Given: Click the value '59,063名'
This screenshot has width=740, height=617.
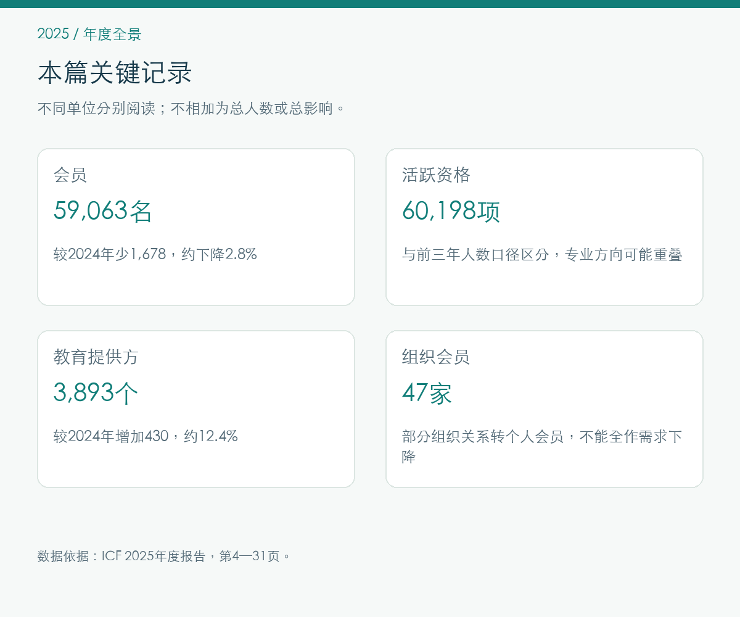Looking at the screenshot, I should [103, 211].
